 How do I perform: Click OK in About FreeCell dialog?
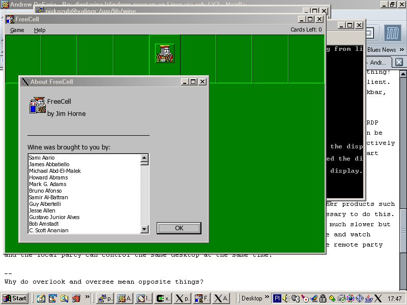pos(179,228)
